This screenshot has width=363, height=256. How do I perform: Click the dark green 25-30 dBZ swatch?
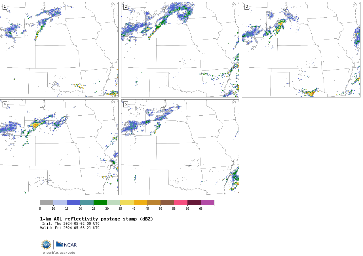(100, 202)
